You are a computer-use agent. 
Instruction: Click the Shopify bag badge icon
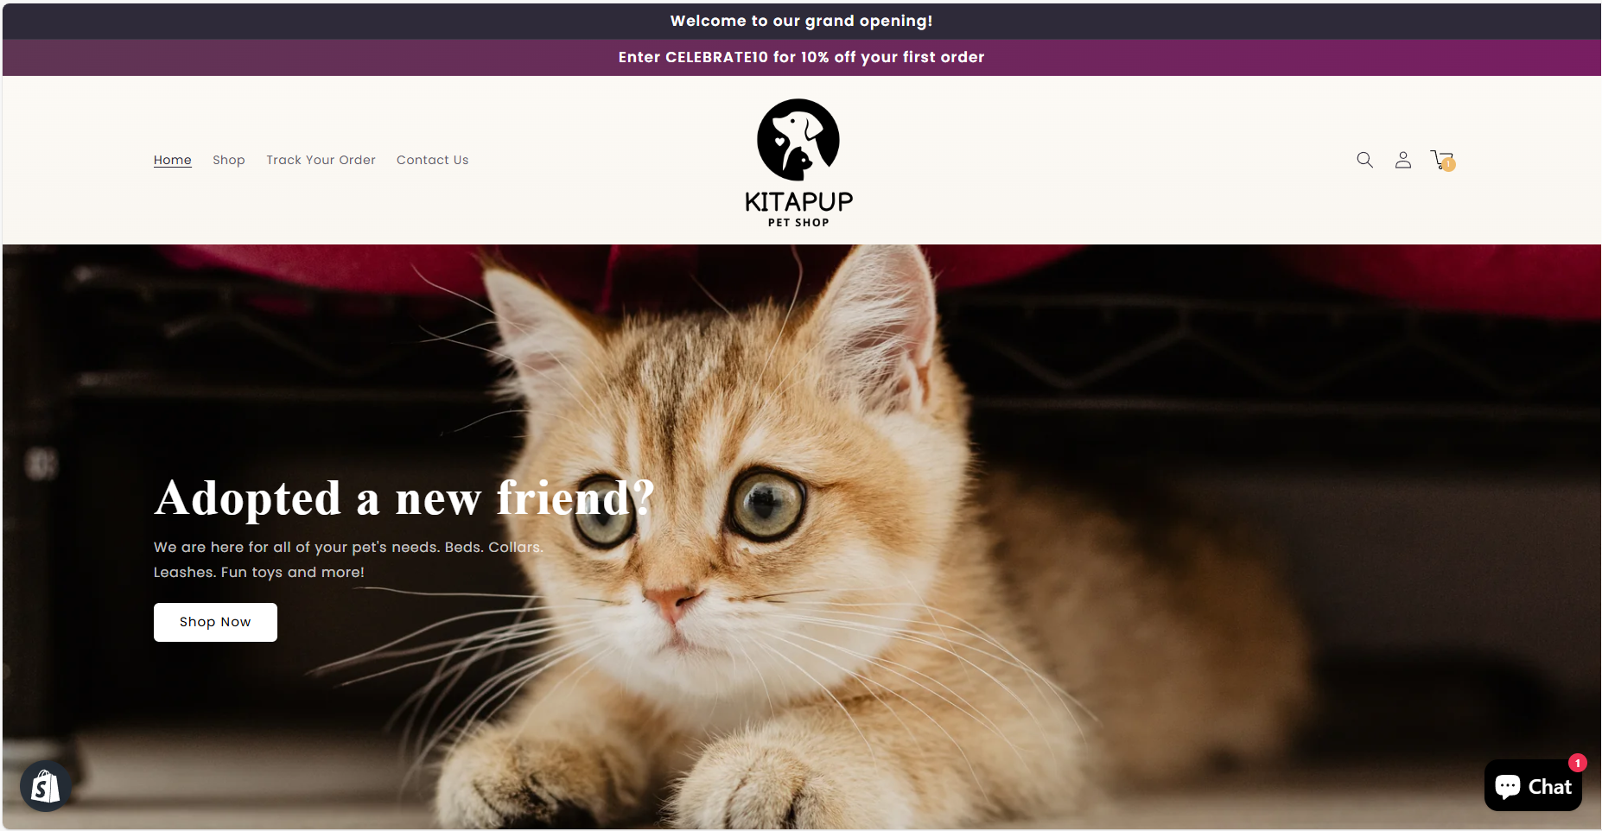pyautogui.click(x=45, y=786)
